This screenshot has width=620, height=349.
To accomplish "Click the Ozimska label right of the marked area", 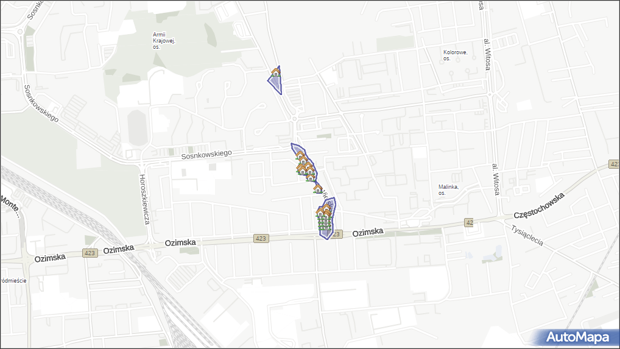I will [x=368, y=233].
